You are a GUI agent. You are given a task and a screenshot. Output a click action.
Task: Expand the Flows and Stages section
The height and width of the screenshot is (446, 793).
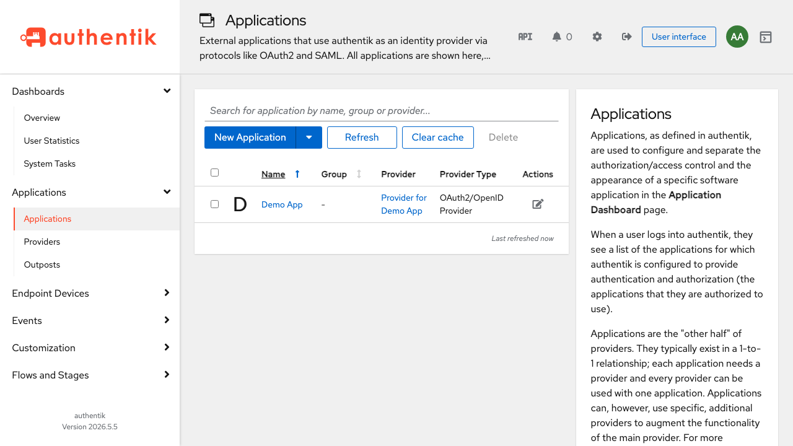167,375
